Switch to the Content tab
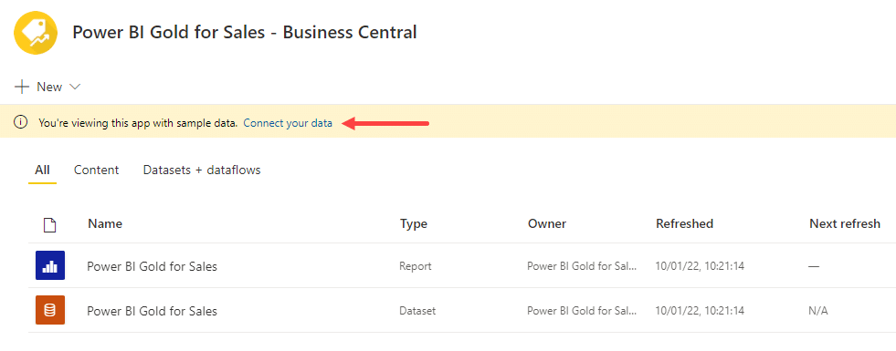896x351 pixels. (97, 170)
